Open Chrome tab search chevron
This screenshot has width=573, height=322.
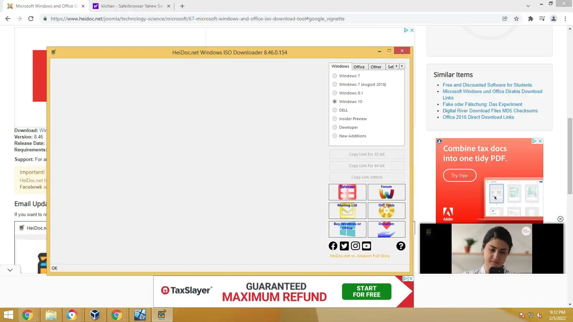pos(528,6)
